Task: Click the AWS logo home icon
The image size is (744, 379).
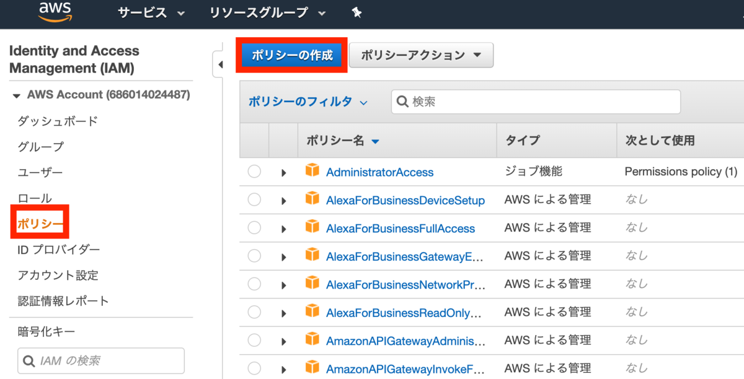Action: tap(56, 11)
